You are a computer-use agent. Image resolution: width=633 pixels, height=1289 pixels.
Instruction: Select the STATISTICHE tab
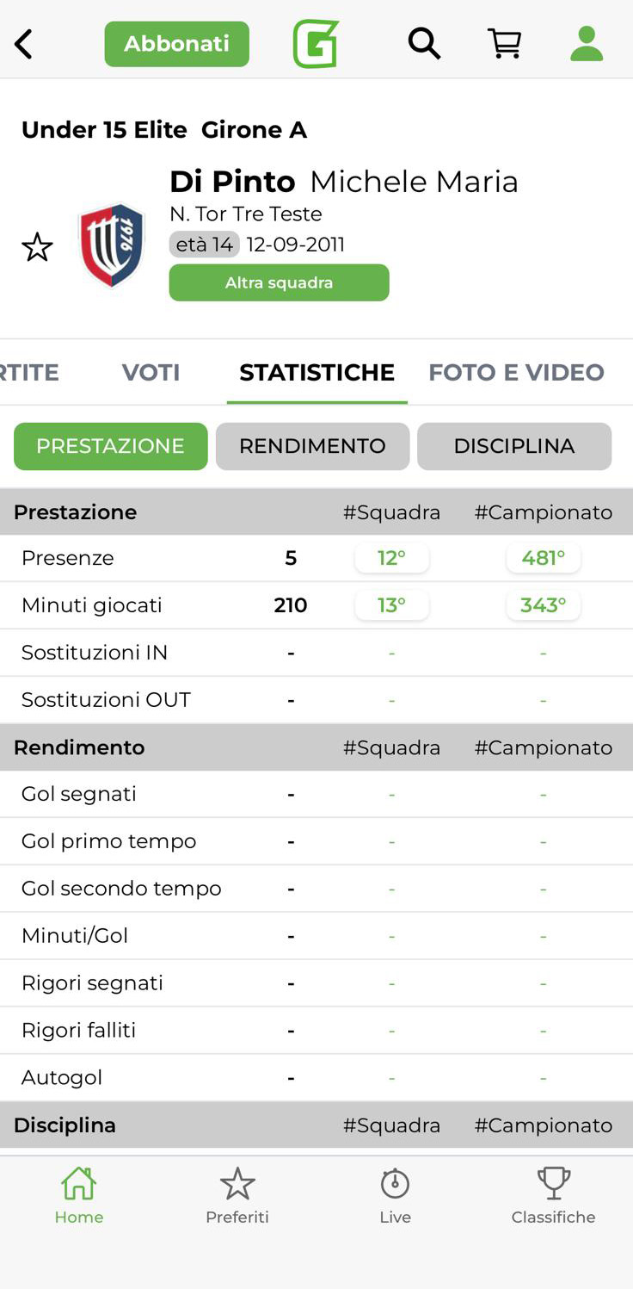click(x=316, y=372)
